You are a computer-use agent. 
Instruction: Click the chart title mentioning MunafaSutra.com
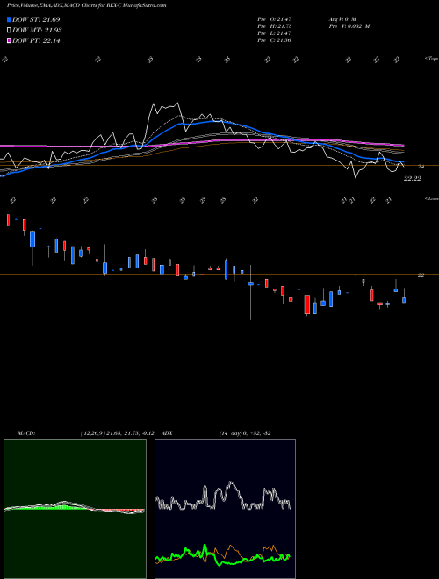86,5
